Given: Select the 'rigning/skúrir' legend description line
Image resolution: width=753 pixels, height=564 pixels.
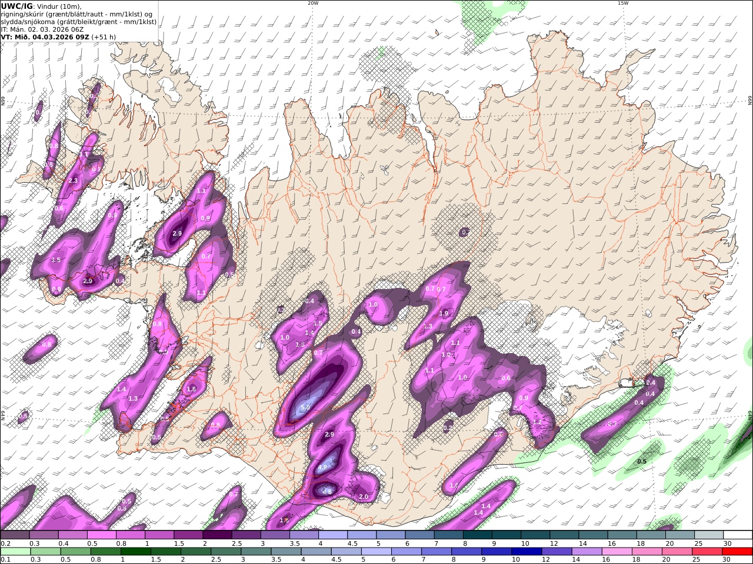Looking at the screenshot, I should 76,14.
